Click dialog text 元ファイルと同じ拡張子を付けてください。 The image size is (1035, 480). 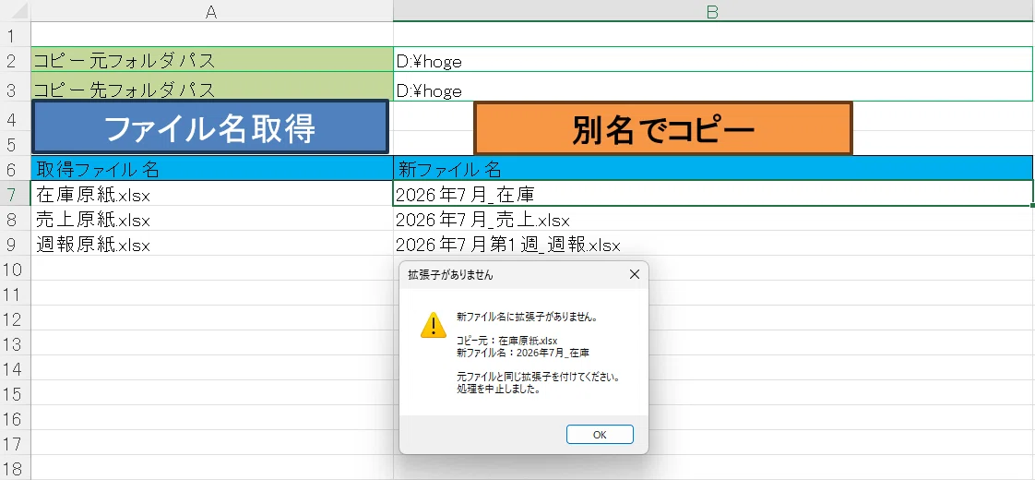(541, 378)
